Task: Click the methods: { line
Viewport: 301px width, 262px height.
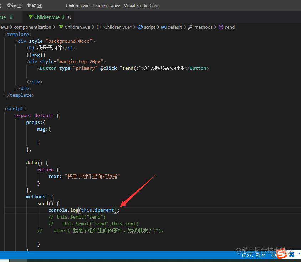Action: coord(40,197)
